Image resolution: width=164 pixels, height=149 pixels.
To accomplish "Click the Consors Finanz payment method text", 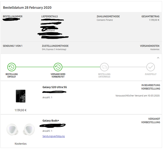I will (105, 20).
